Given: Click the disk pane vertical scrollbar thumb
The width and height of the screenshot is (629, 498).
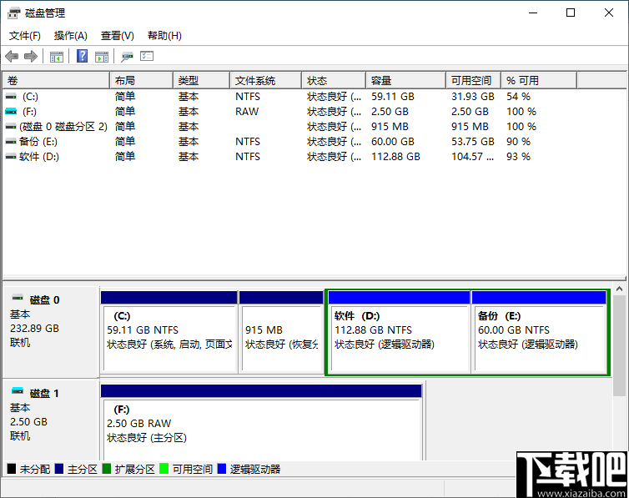Looking at the screenshot, I should coord(619,345).
